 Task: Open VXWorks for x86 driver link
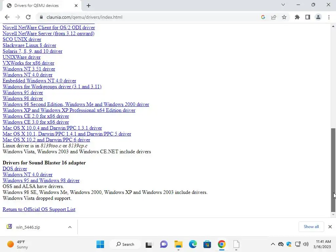tap(28, 63)
